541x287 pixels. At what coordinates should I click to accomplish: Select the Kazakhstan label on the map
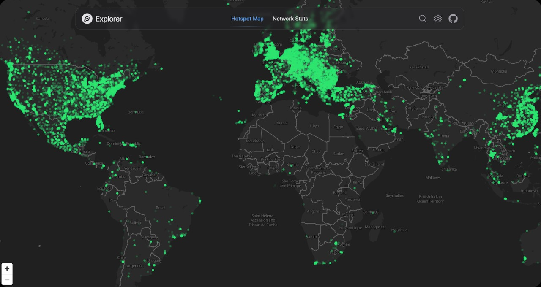[x=418, y=67]
